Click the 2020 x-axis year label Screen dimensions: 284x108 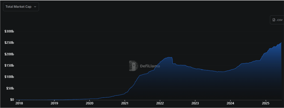pos(89,103)
